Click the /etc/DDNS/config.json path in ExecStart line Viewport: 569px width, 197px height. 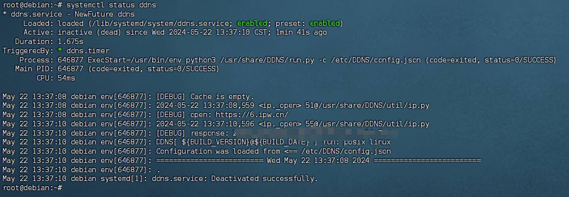click(375, 60)
